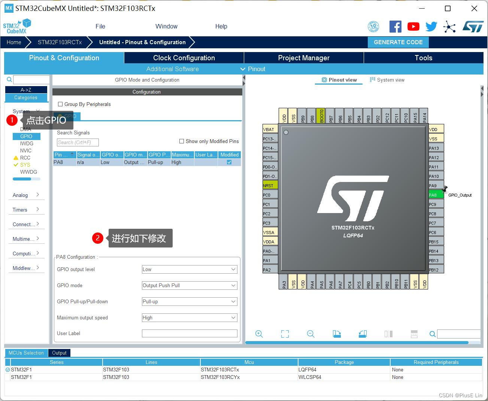Open the Help menu
488x401 pixels.
pos(221,26)
